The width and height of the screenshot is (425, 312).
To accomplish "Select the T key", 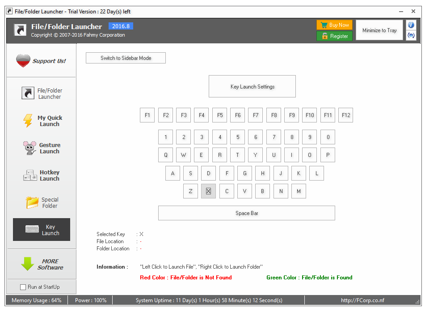I will point(238,155).
